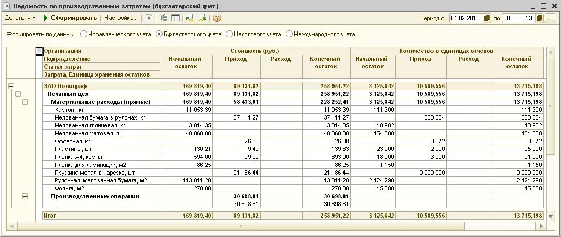The width and height of the screenshot is (561, 237).
Task: Select the Мелованная глянцевая, кг row
Action: point(293,125)
